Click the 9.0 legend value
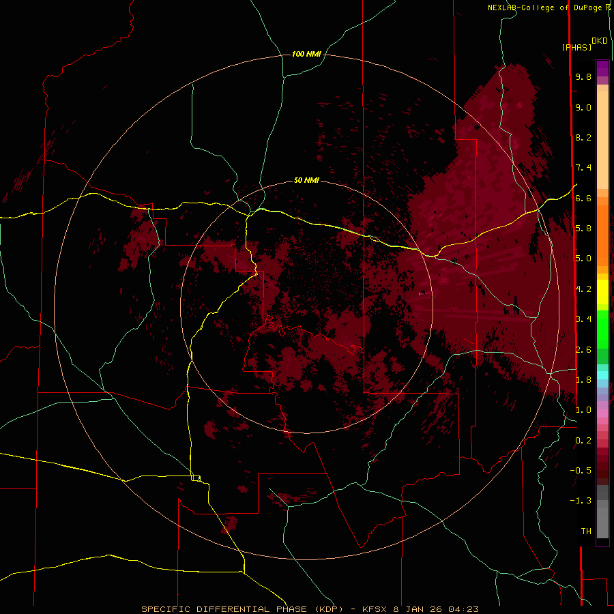Image resolution: width=614 pixels, height=614 pixels. pos(583,107)
